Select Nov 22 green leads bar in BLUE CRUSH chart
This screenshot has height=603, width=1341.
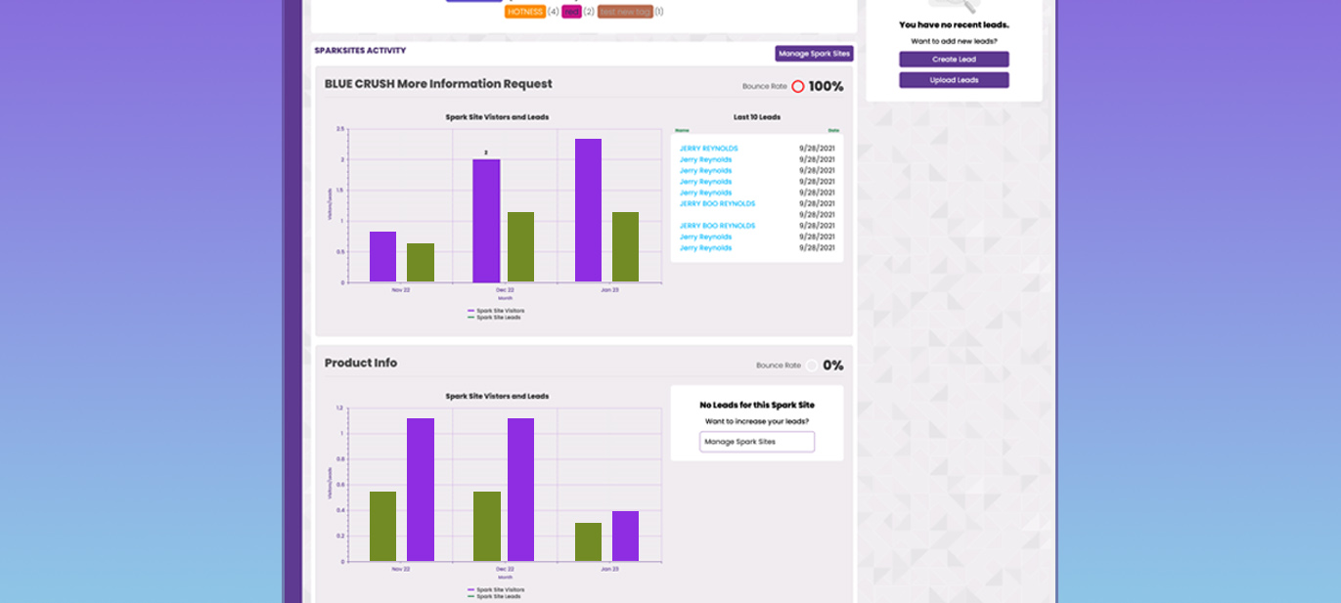point(421,263)
